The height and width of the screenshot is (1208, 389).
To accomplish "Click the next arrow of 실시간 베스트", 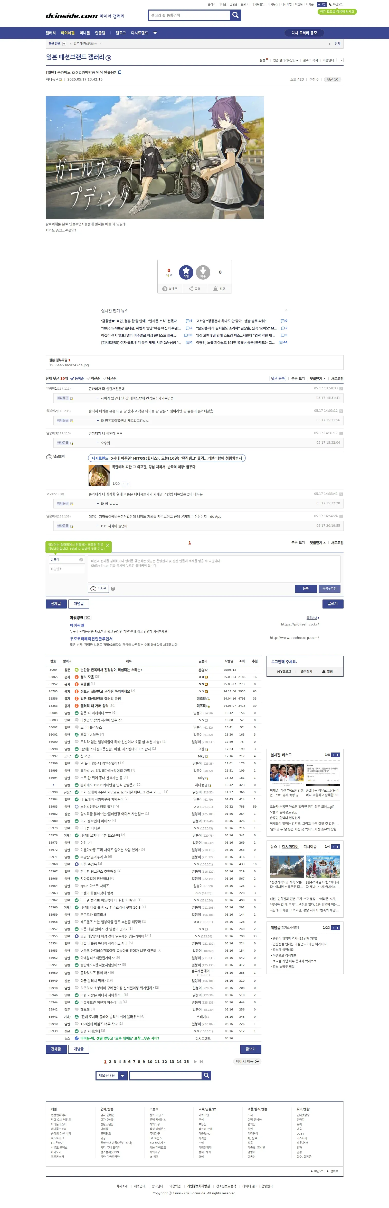I will [x=338, y=755].
